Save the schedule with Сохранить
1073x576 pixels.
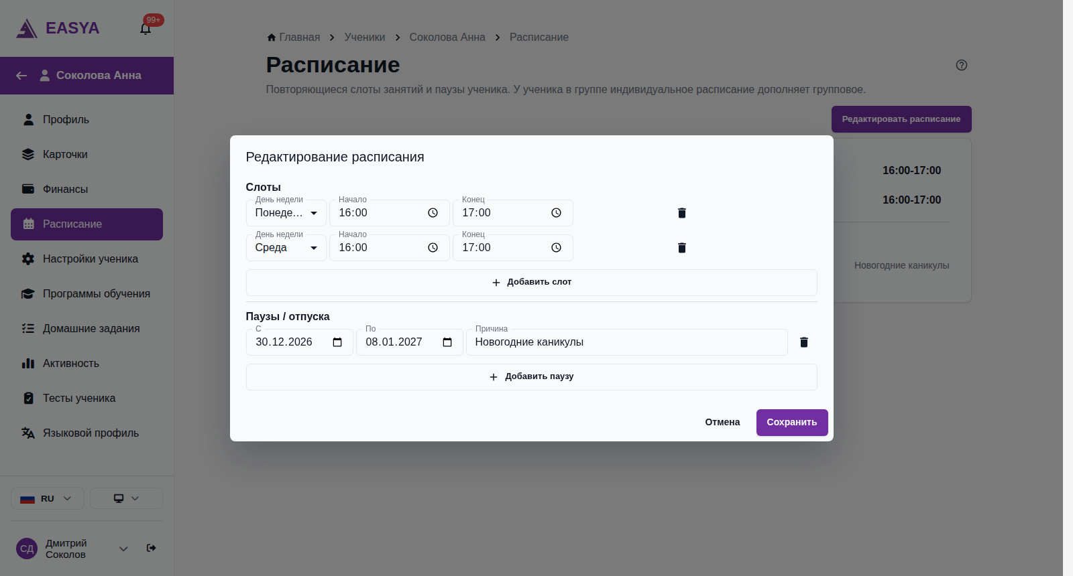792,423
